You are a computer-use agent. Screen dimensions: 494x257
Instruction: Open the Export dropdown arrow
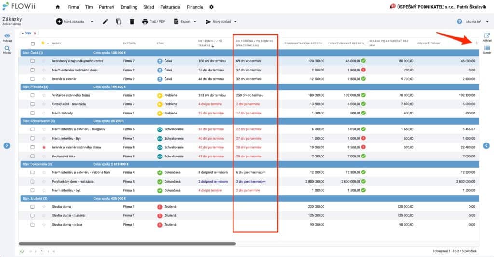tap(195, 22)
